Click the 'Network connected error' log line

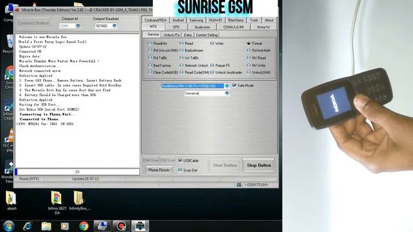40,71
